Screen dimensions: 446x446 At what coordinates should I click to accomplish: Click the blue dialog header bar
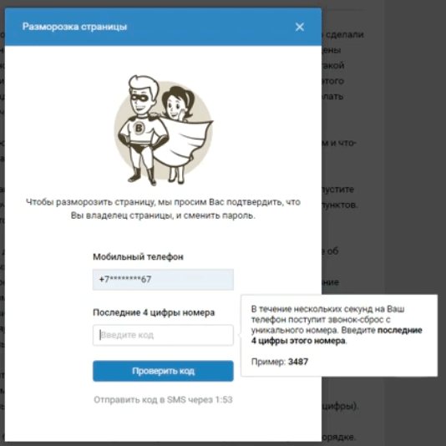coord(163,27)
